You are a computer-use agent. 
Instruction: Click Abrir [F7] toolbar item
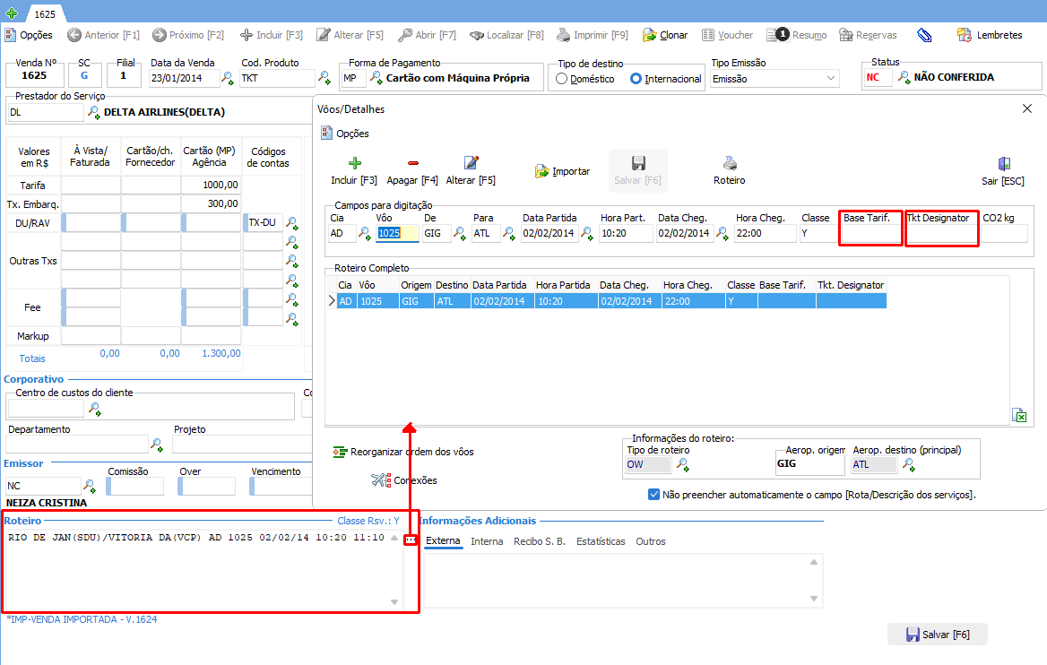[428, 35]
